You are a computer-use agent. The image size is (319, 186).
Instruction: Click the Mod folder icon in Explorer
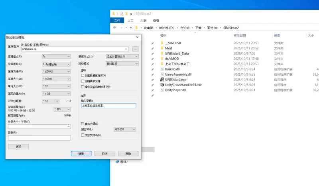162,48
